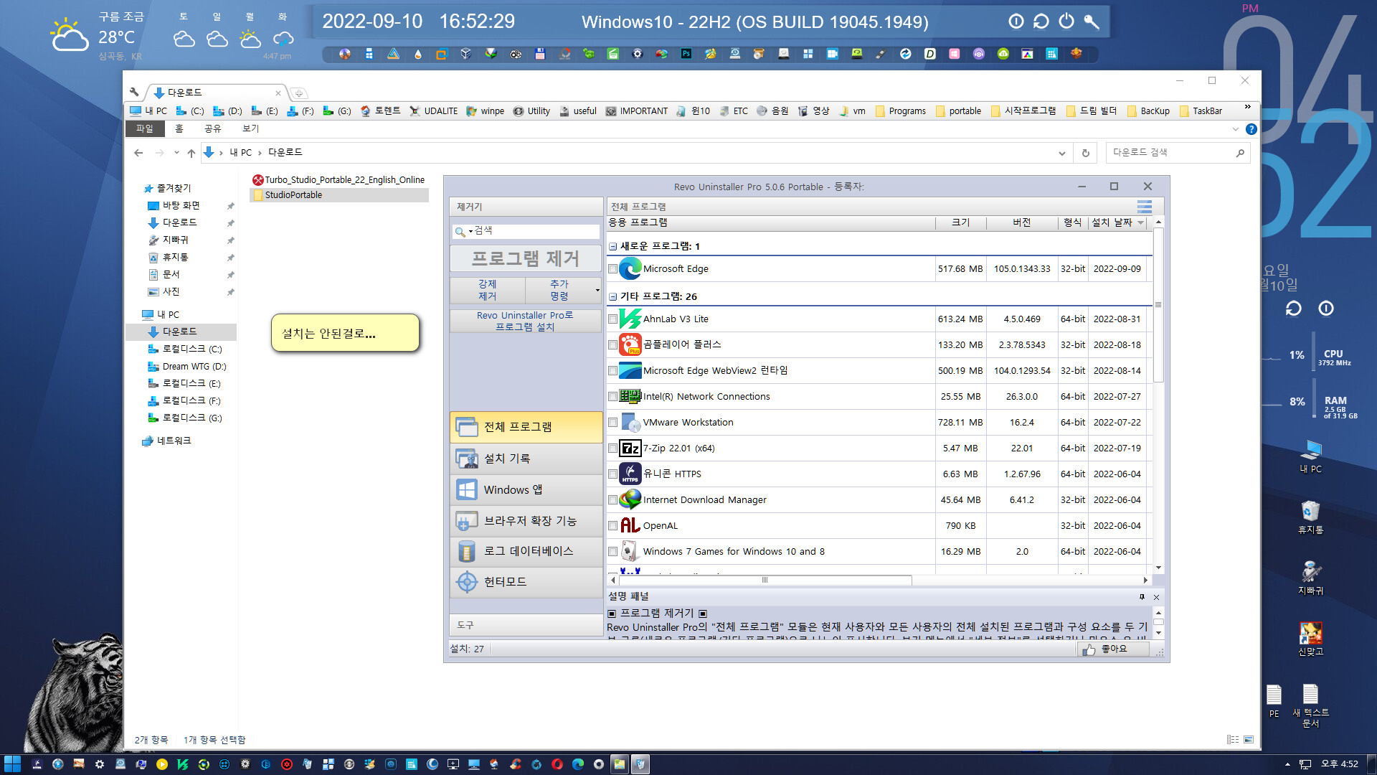This screenshot has width=1377, height=775.
Task: Collapse the 새로운 프로그램 group
Action: 612,246
